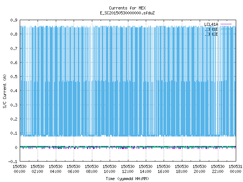The image size is (243, 182).
Task: Click the 0.4 y-axis tick label
Action: pos(14,91)
